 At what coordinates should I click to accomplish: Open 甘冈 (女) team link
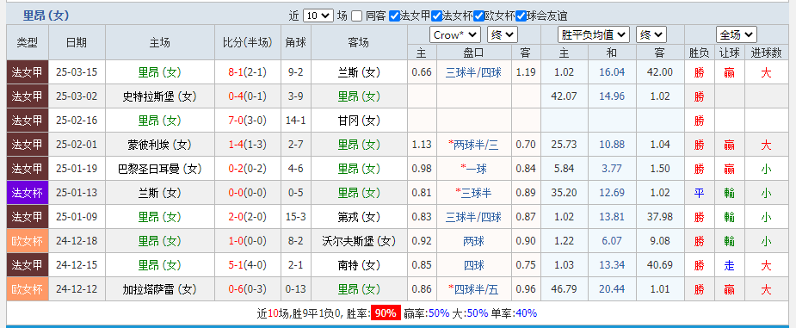click(x=359, y=121)
